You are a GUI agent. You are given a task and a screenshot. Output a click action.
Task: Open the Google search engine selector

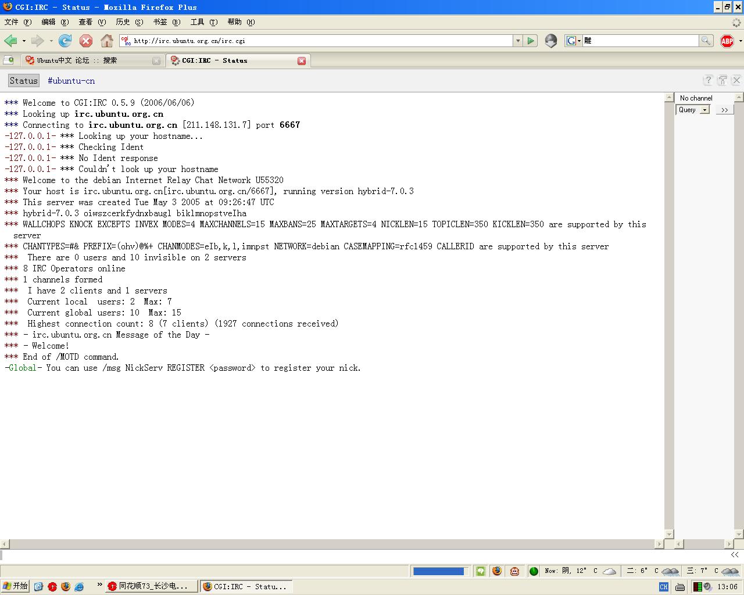pyautogui.click(x=573, y=41)
